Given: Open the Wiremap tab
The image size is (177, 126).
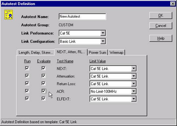Looking at the screenshot, I should coord(116,52).
